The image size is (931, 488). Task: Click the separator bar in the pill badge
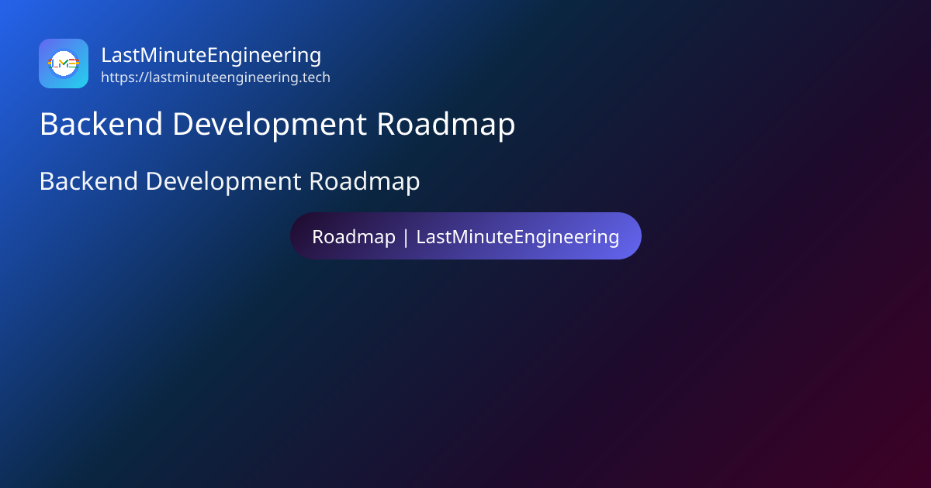pyautogui.click(x=407, y=236)
